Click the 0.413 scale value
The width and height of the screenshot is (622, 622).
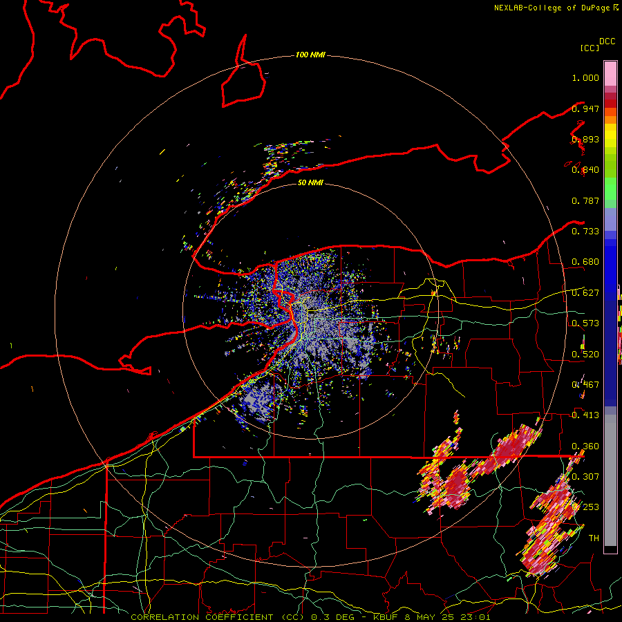(x=585, y=415)
